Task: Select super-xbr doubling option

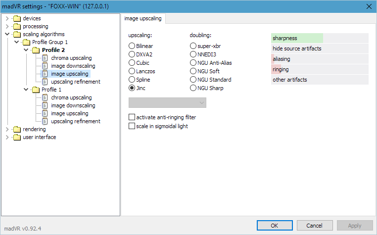Action: pos(193,46)
